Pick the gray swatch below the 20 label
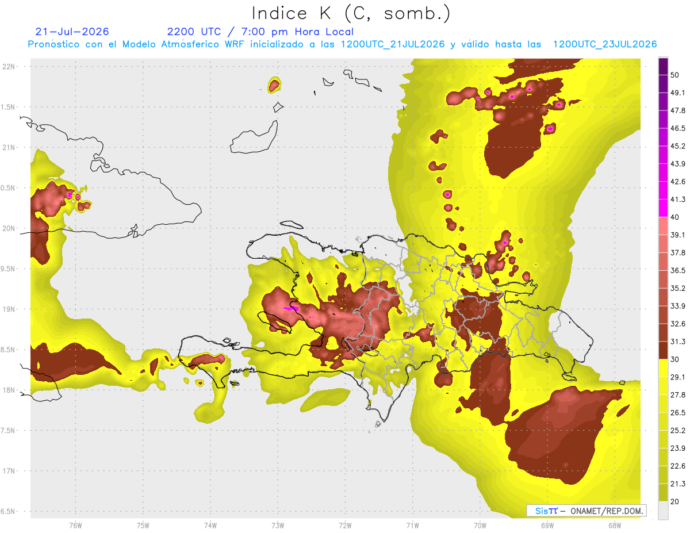This screenshot has height=533, width=690. point(663,510)
